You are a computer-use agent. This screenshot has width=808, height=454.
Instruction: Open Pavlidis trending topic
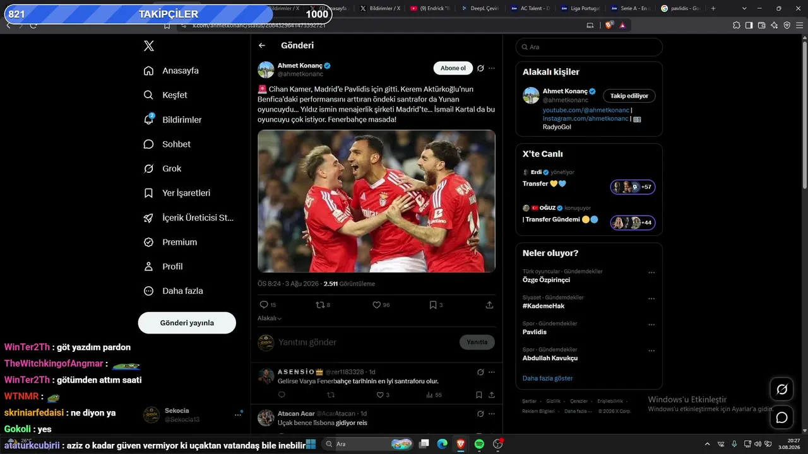click(535, 332)
